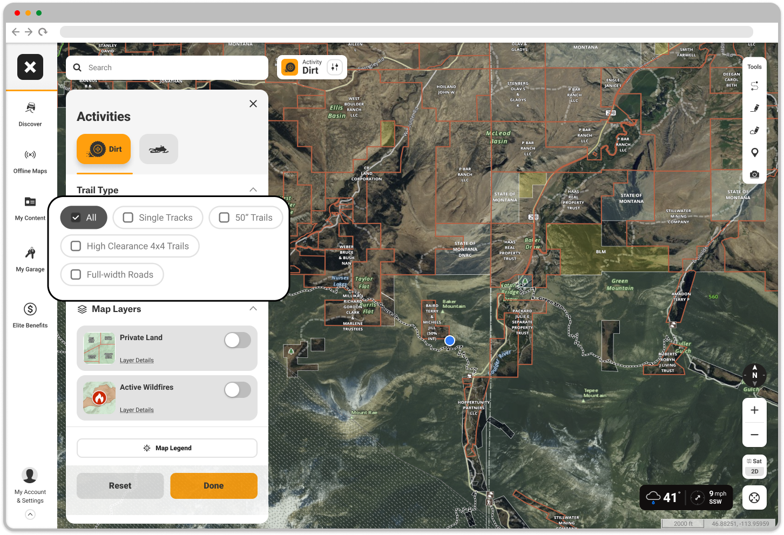Open My Account & Settings
This screenshot has height=535, width=784.
pos(30,486)
